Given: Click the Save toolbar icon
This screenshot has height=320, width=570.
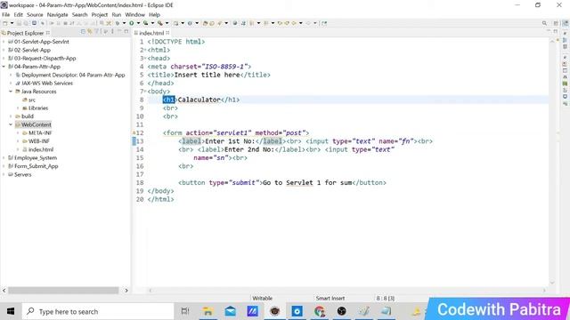Looking at the screenshot, I should tap(20, 23).
